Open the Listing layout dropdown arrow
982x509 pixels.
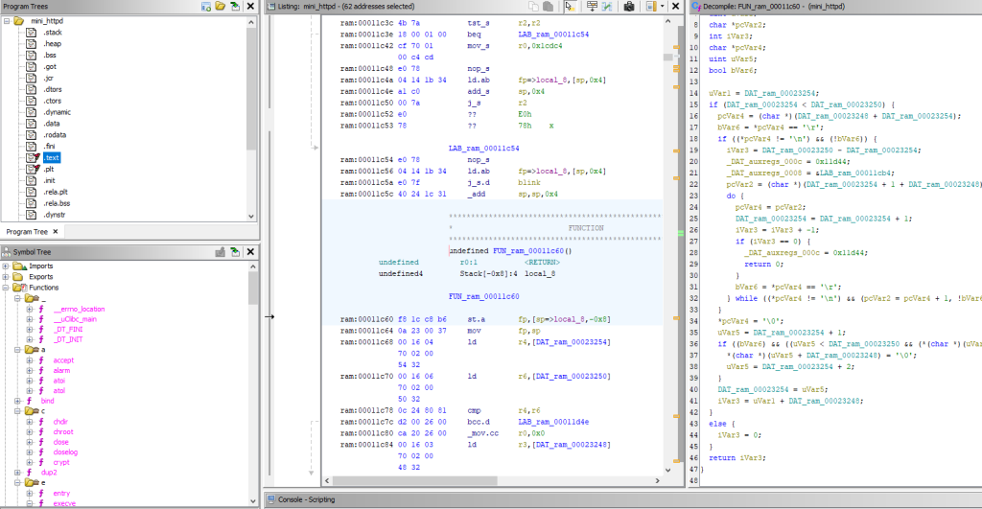[663, 7]
